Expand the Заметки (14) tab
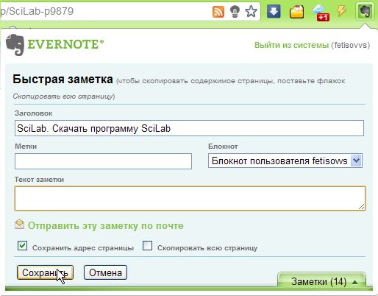 click(321, 281)
